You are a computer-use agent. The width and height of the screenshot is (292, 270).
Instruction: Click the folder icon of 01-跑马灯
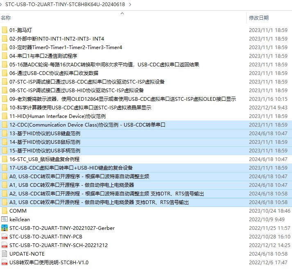tap(5, 30)
